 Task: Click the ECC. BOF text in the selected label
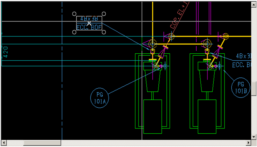pos(89,27)
